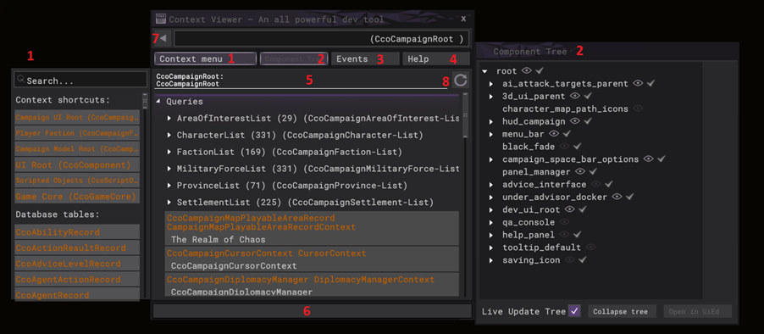Uncheck Live Update Tree checkbox
764x334 pixels.
click(x=574, y=311)
